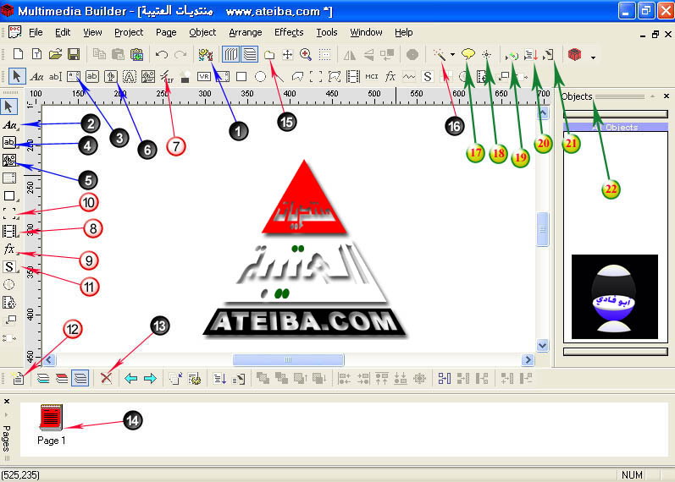Click the Undo curved arrow icon
The height and width of the screenshot is (482, 675).
[x=162, y=54]
